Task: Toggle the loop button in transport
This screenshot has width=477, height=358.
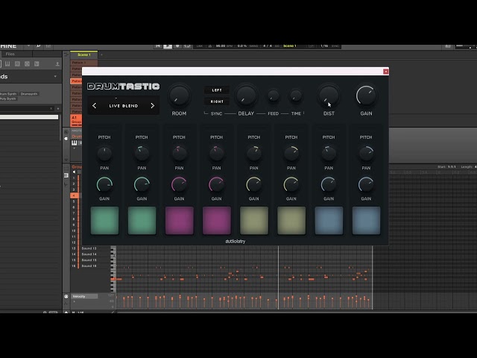Action: click(x=187, y=46)
